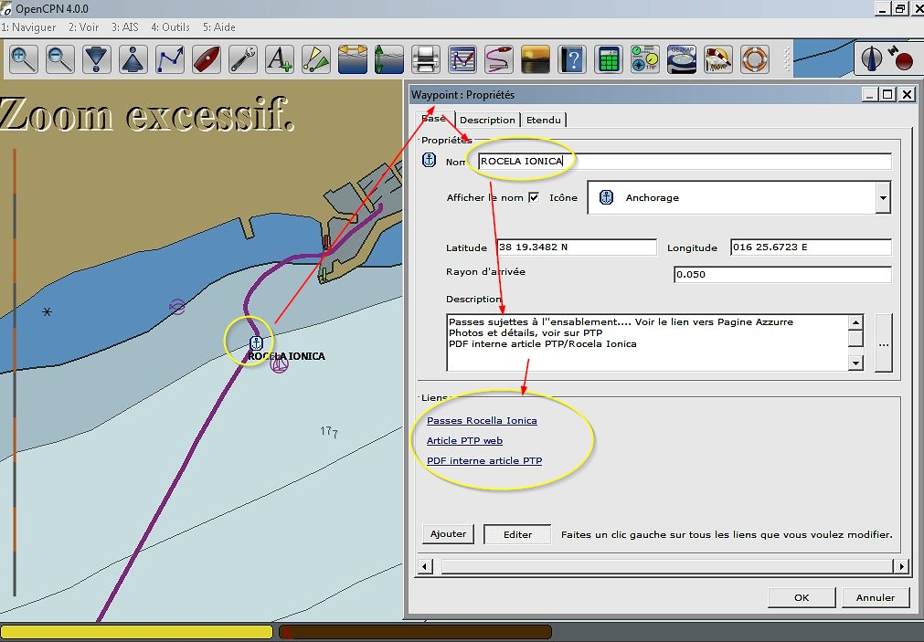Open description editor ellipsis button
Screen dimensions: 924x642
pos(884,343)
